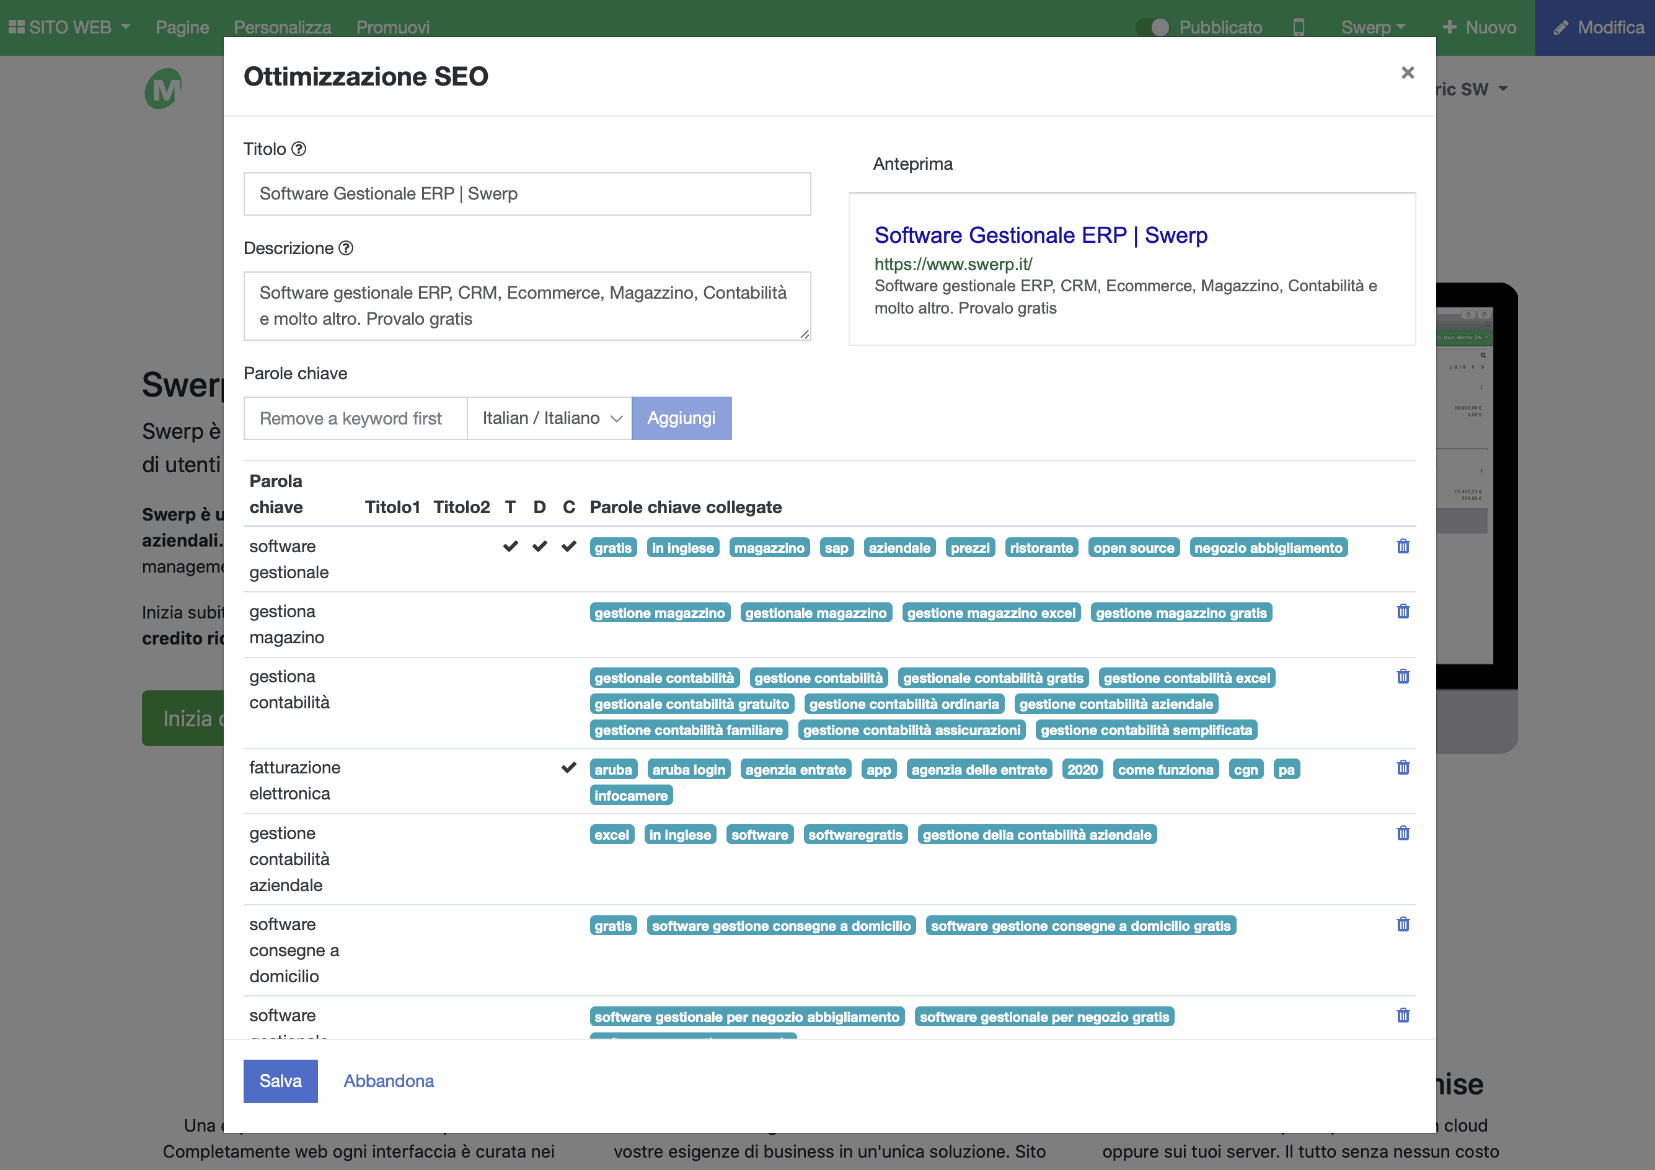Click the 'Remove a keyword first' input
The image size is (1655, 1170).
point(355,418)
